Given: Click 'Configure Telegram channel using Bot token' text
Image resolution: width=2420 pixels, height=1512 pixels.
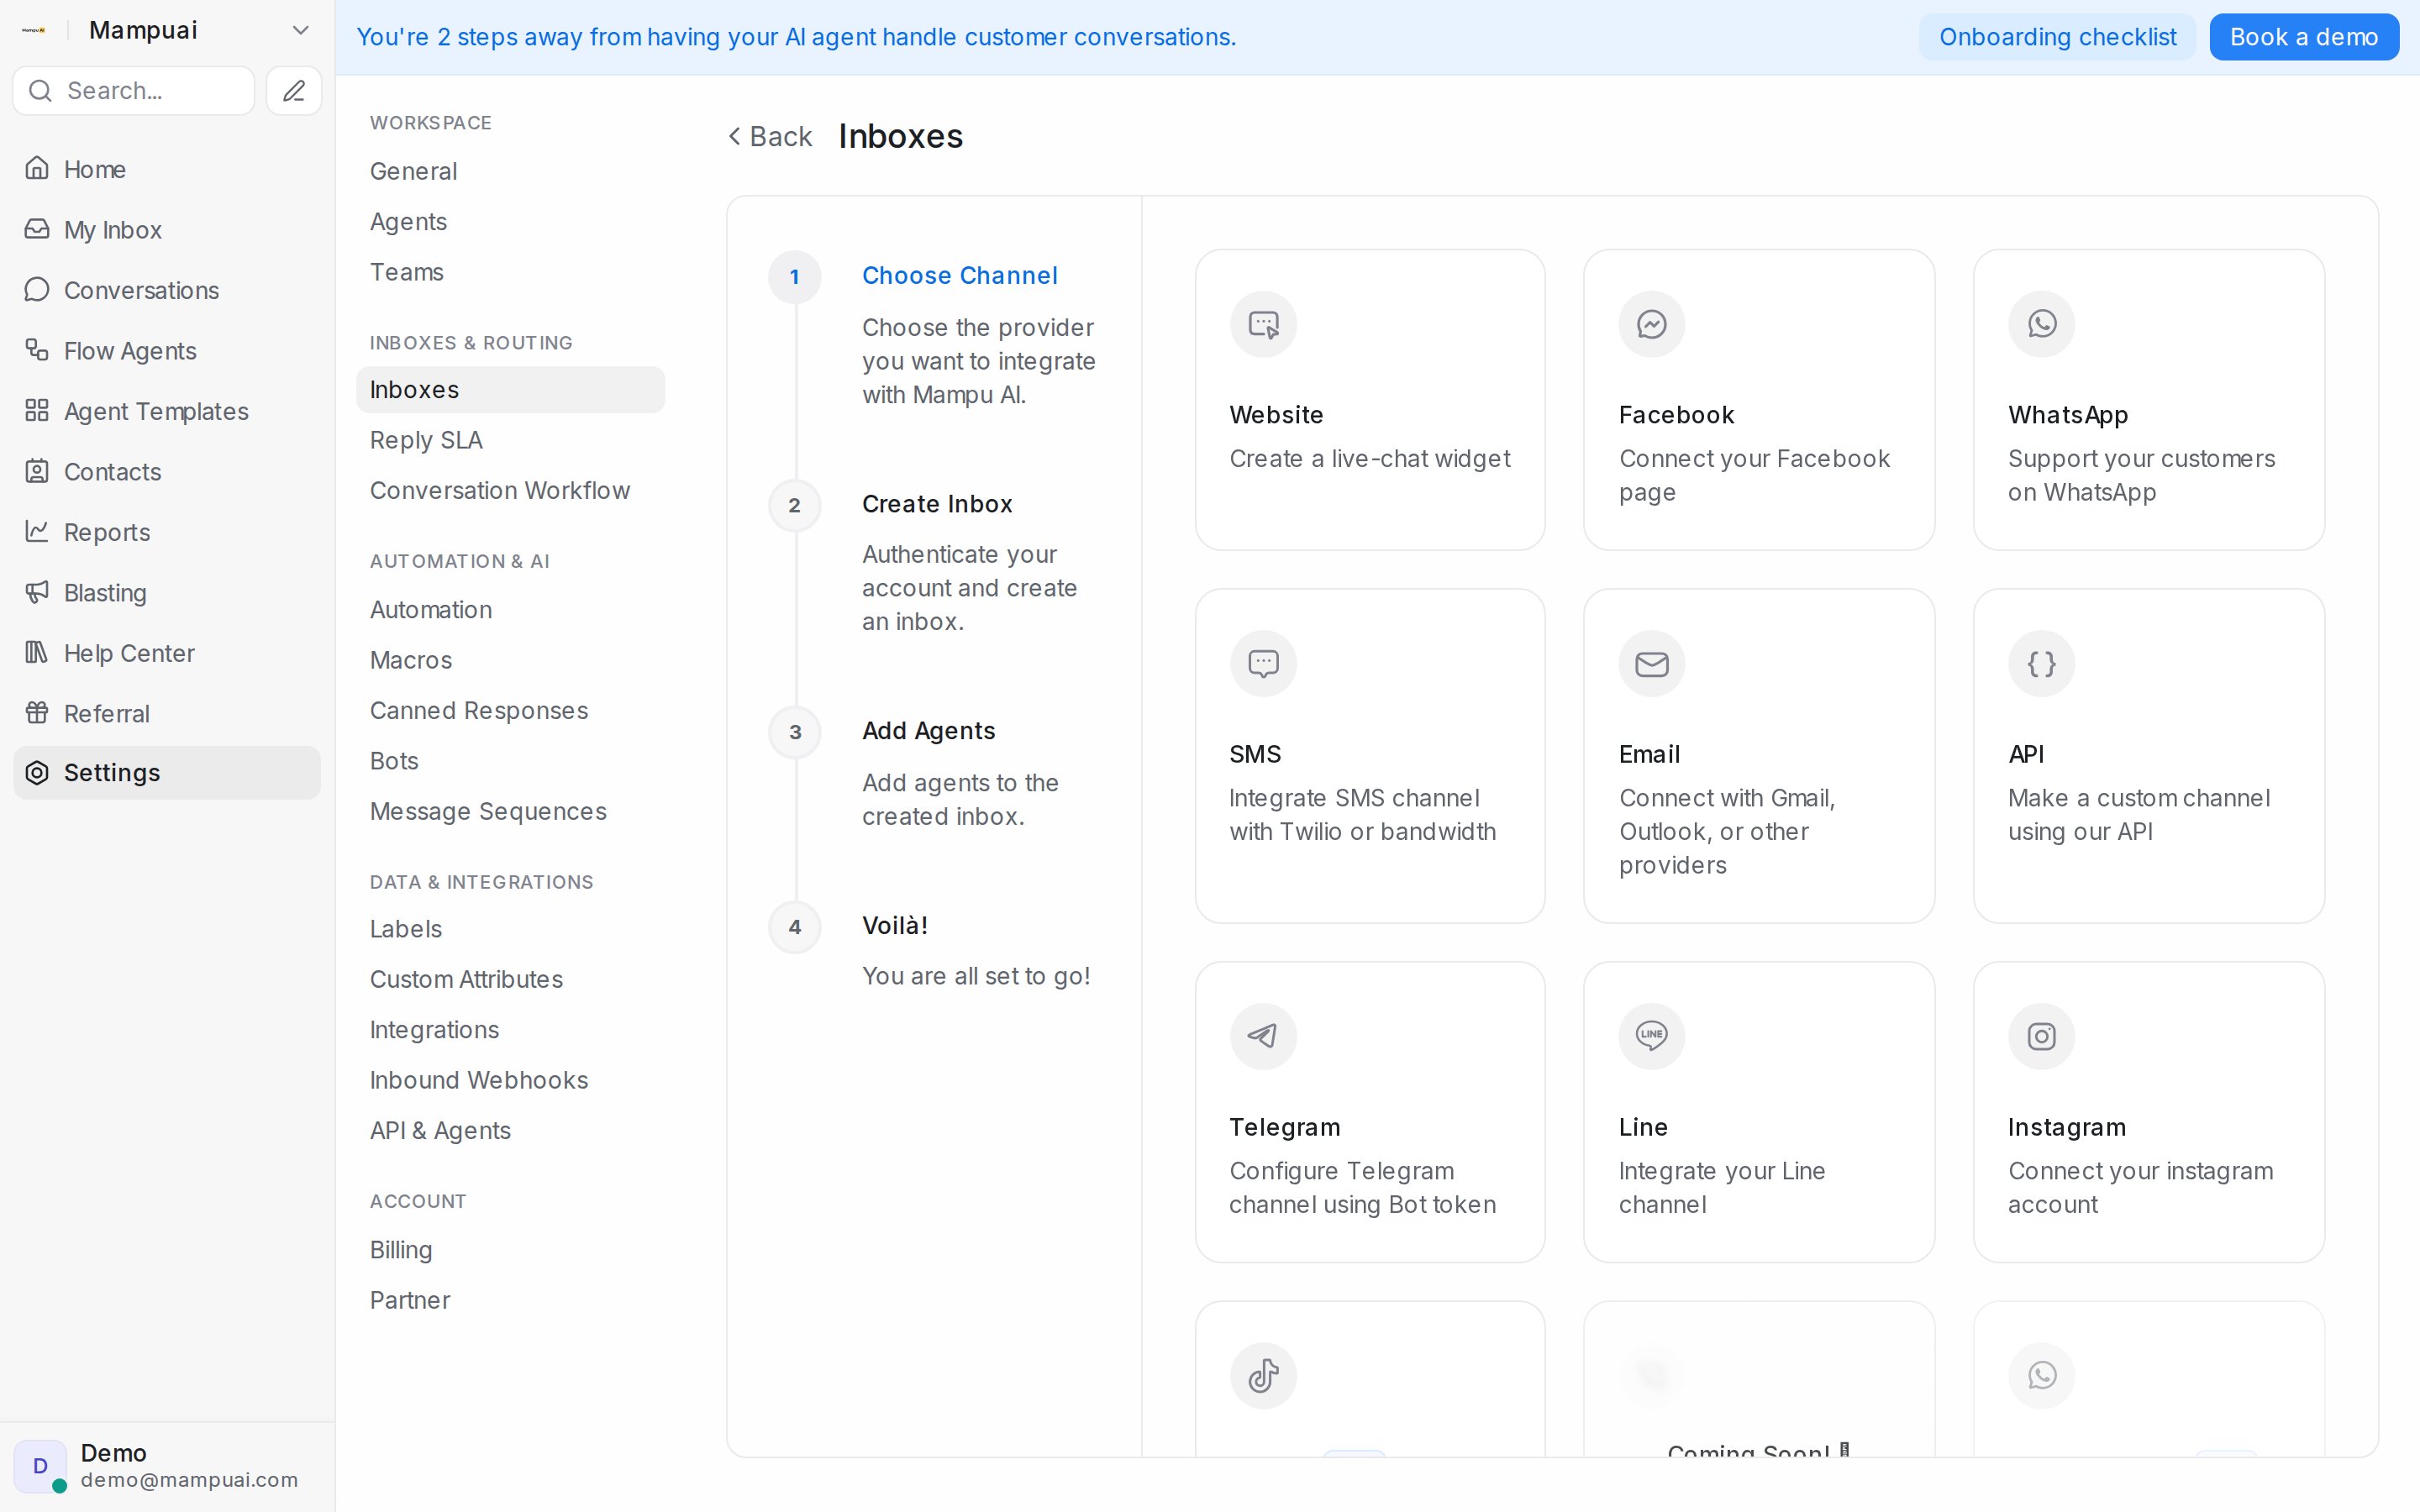Looking at the screenshot, I should point(1363,1188).
